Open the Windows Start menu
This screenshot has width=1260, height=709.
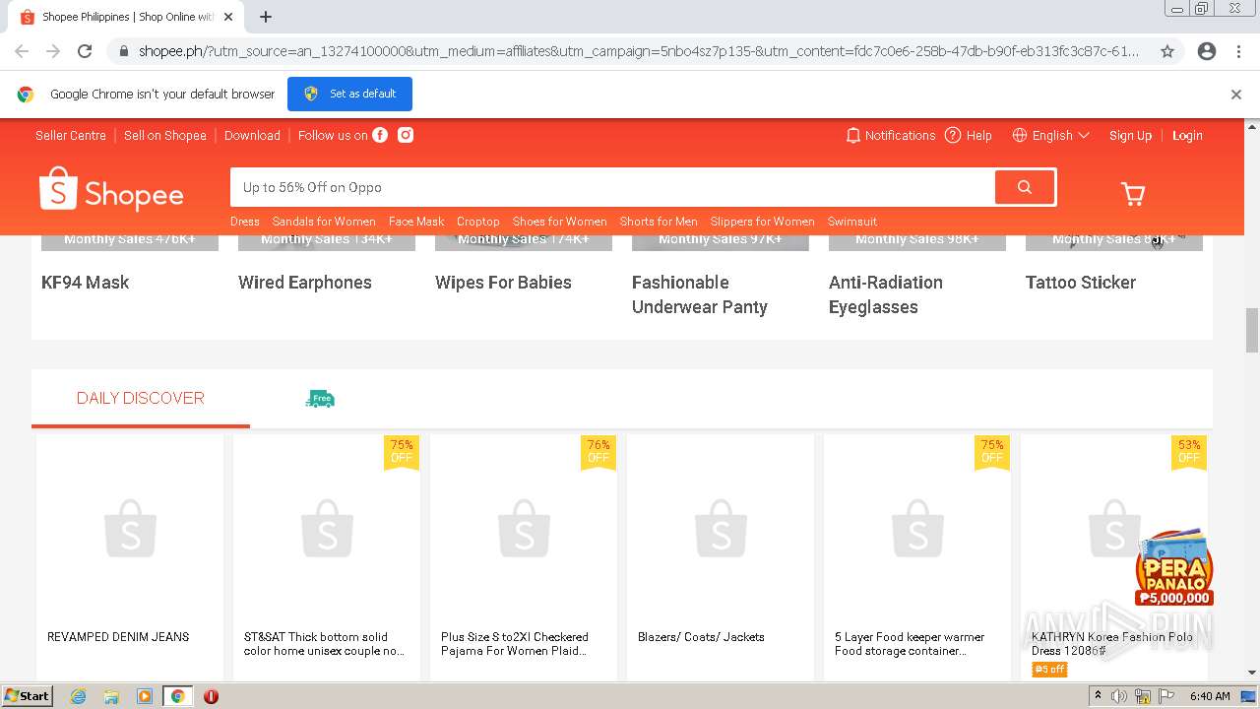click(x=27, y=696)
